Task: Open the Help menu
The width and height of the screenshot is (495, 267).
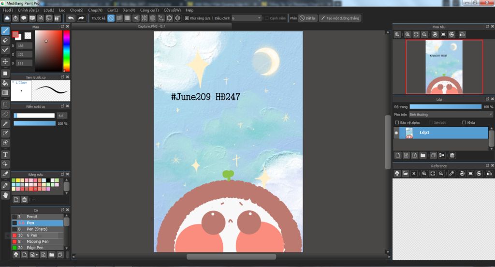Action: click(189, 10)
